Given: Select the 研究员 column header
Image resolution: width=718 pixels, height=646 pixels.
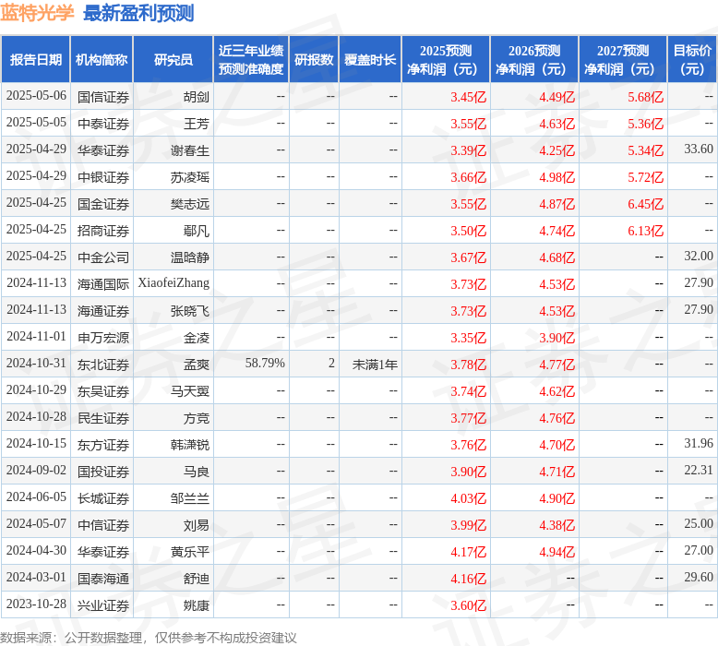Looking at the screenshot, I should pos(174,59).
